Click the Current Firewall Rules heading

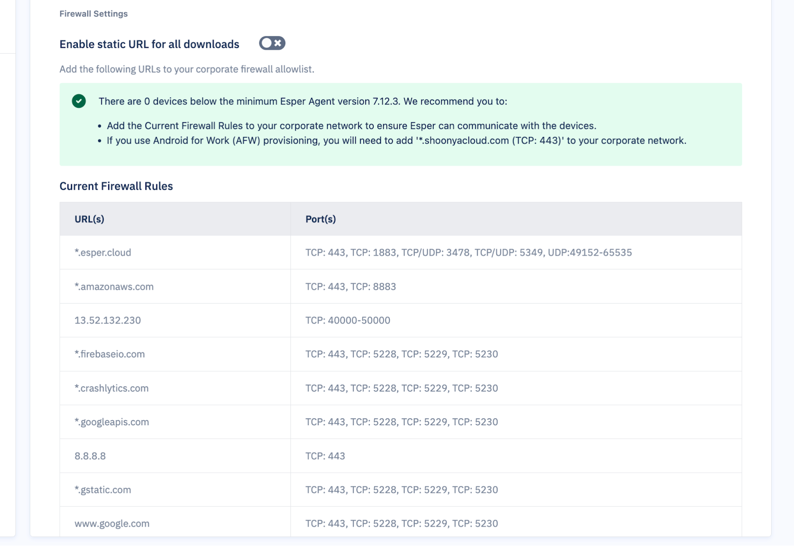coord(116,186)
